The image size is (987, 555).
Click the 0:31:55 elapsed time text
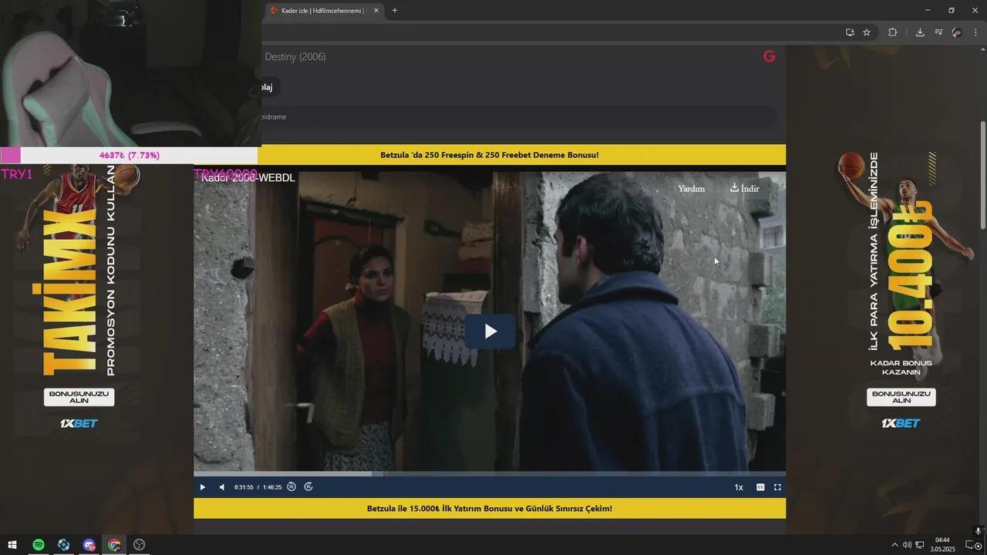click(244, 487)
